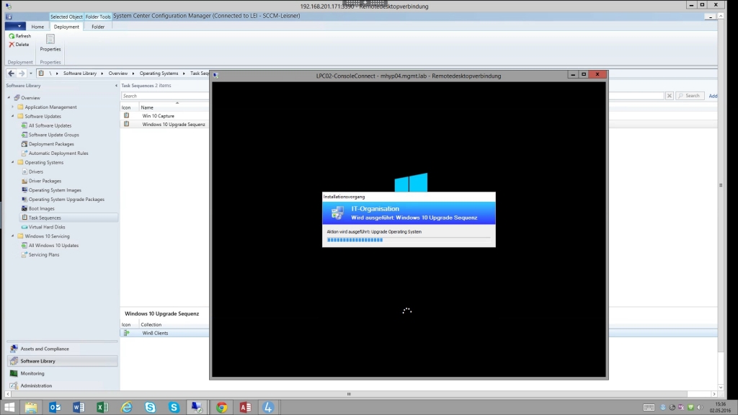738x415 pixels.
Task: Open touch keyboard from system tray
Action: (x=649, y=408)
